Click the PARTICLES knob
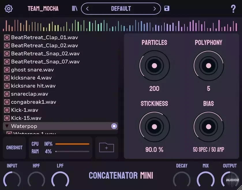Image resolution: width=242 pixels, height=190 pixels. point(154,66)
